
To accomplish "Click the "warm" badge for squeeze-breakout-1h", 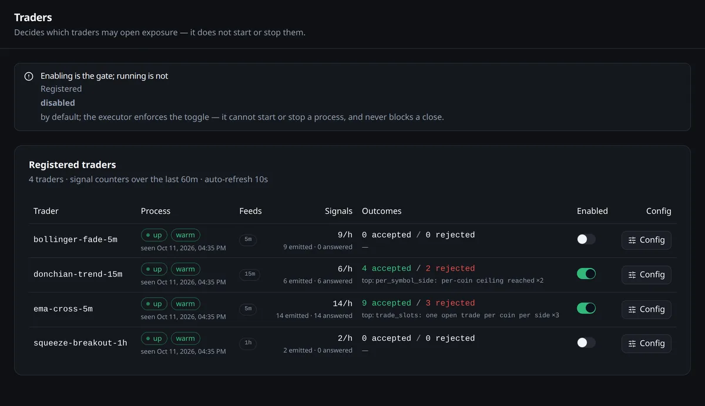I will tap(186, 338).
